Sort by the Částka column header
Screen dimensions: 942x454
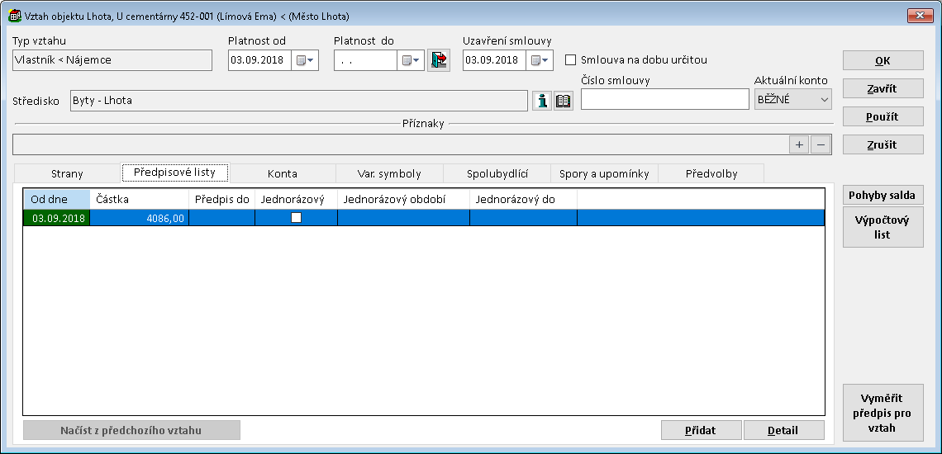click(139, 199)
